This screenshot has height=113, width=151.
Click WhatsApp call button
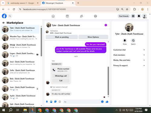(61, 76)
